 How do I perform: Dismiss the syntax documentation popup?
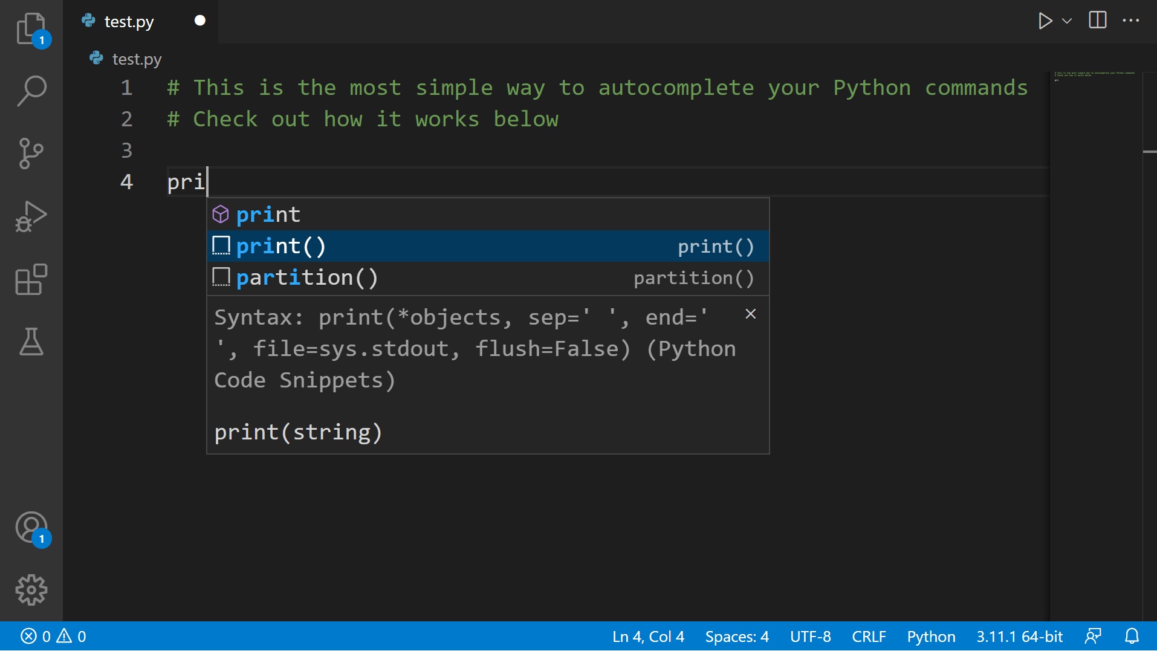[x=750, y=314]
